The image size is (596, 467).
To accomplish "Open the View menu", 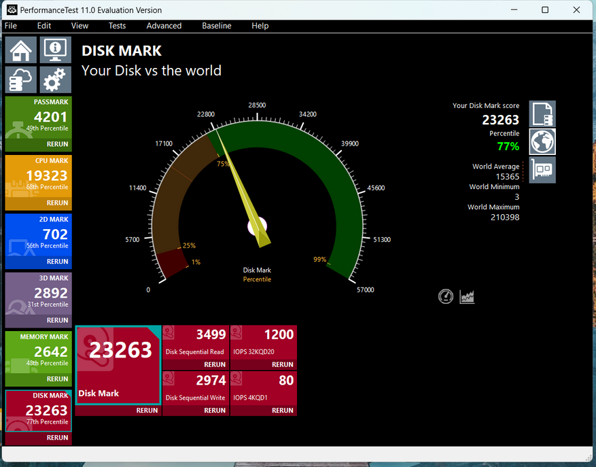I will tap(80, 26).
